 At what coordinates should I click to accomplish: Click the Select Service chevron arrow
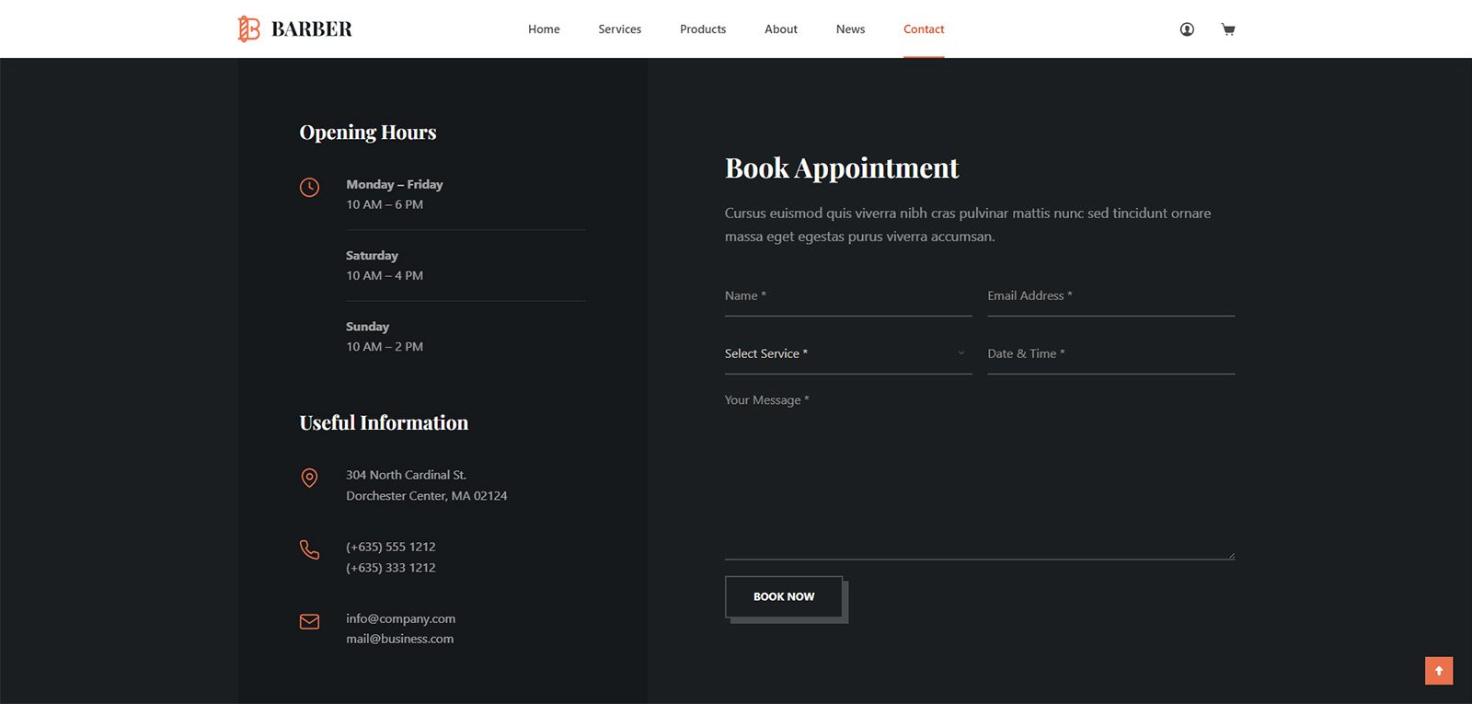(961, 353)
